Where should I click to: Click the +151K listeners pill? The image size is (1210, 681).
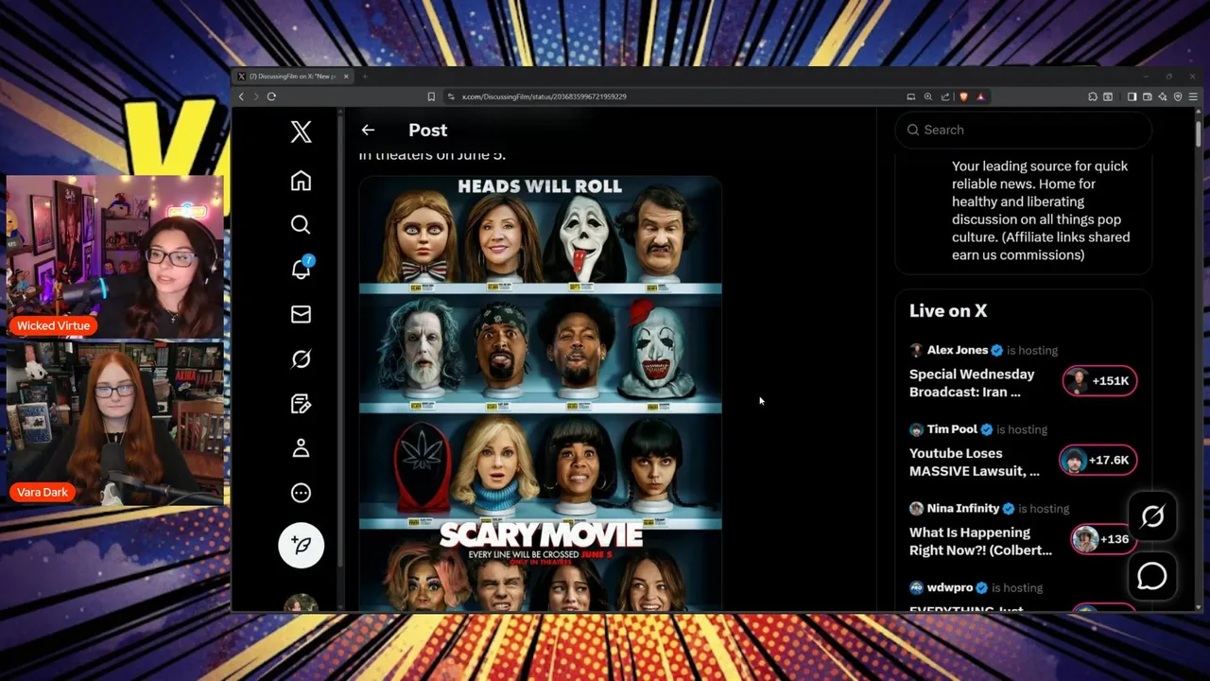(1099, 381)
